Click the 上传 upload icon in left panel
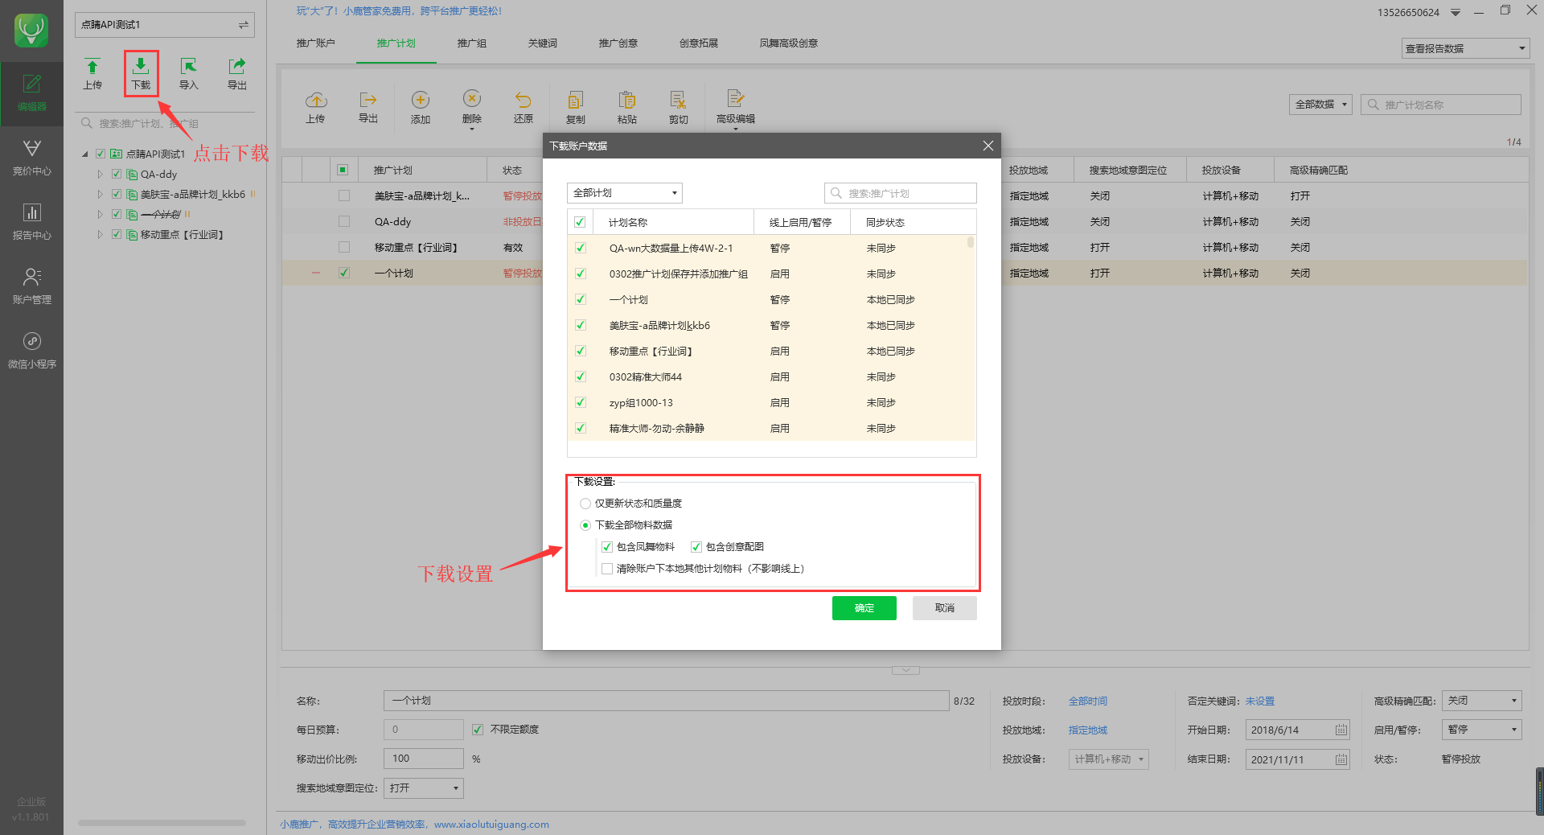The width and height of the screenshot is (1544, 835). pyautogui.click(x=92, y=73)
